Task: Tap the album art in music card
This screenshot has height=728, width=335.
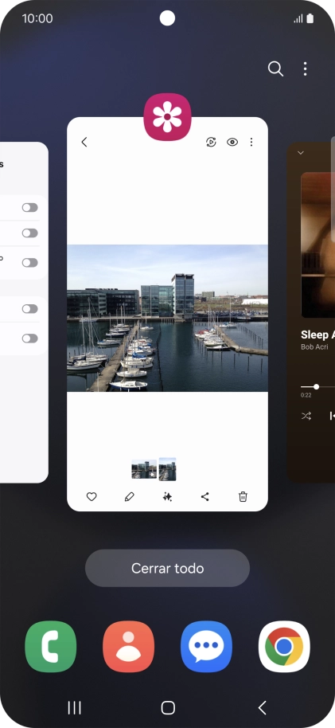Action: 317,245
